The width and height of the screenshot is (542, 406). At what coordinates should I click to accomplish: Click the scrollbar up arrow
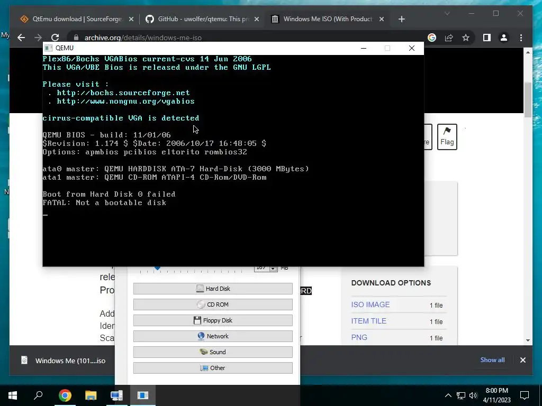tap(528, 52)
